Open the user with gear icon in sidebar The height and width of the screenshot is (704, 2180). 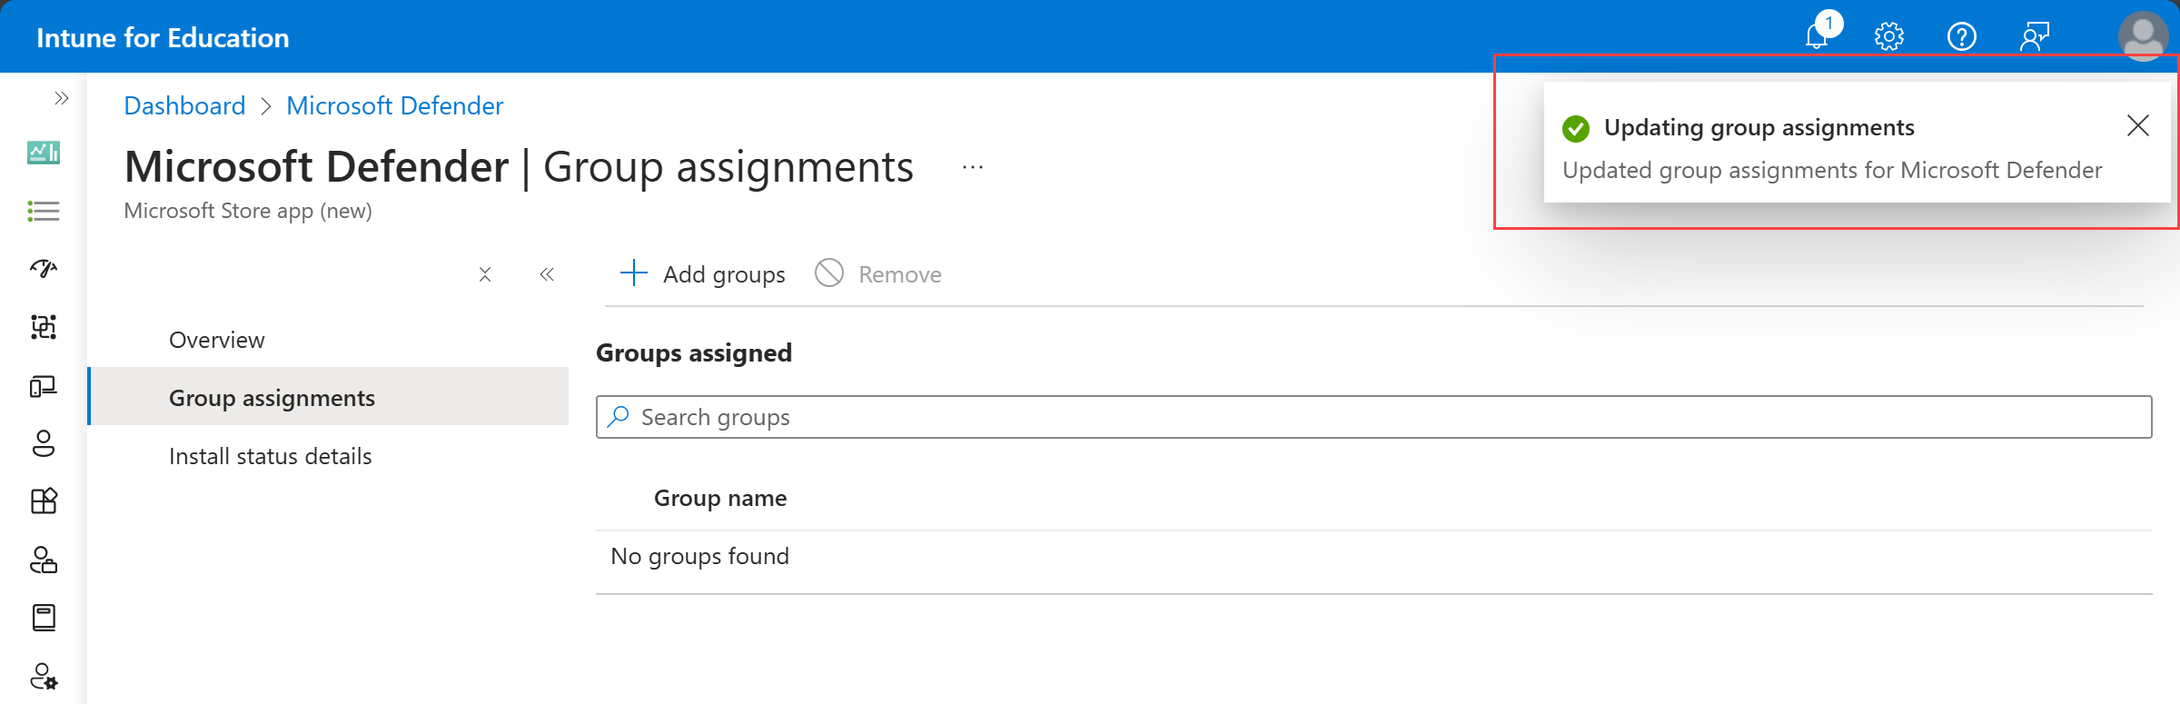click(x=44, y=676)
